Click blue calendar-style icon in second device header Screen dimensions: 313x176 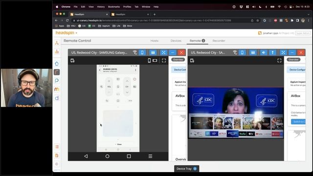(x=253, y=52)
